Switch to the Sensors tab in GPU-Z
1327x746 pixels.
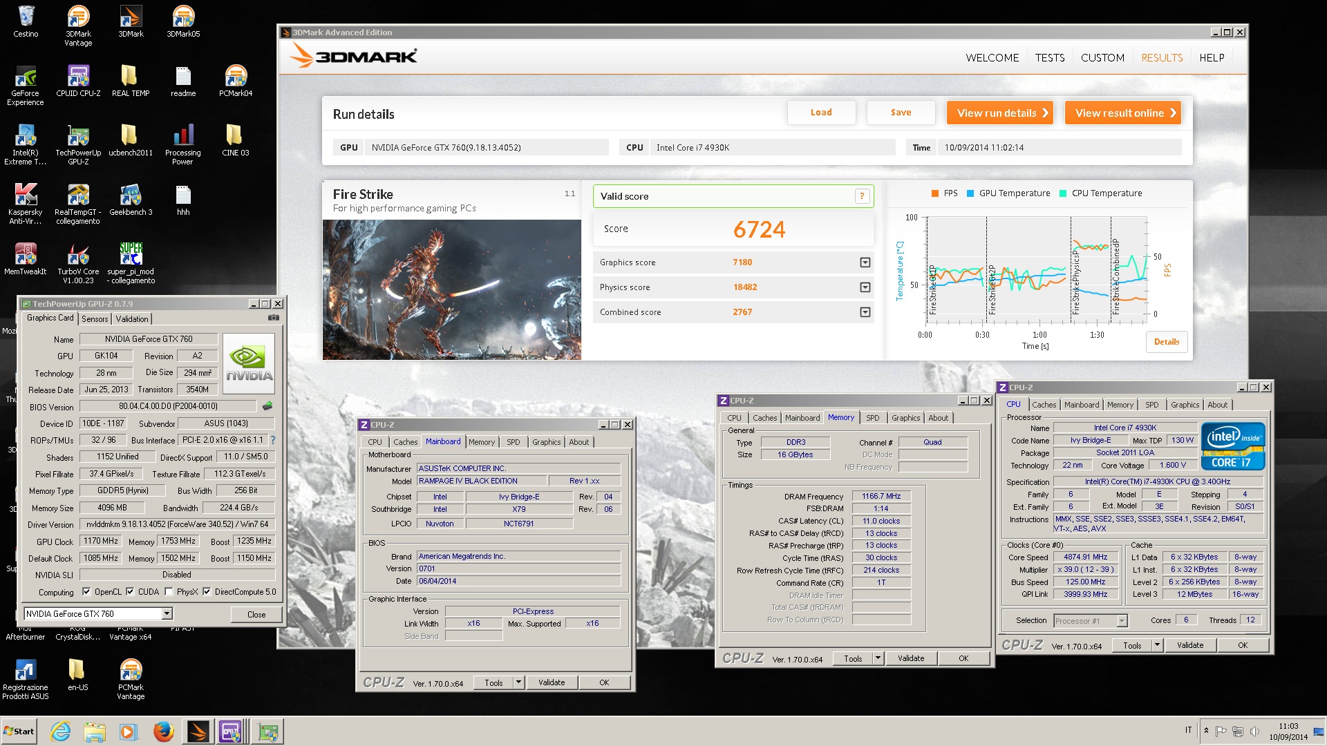point(95,319)
